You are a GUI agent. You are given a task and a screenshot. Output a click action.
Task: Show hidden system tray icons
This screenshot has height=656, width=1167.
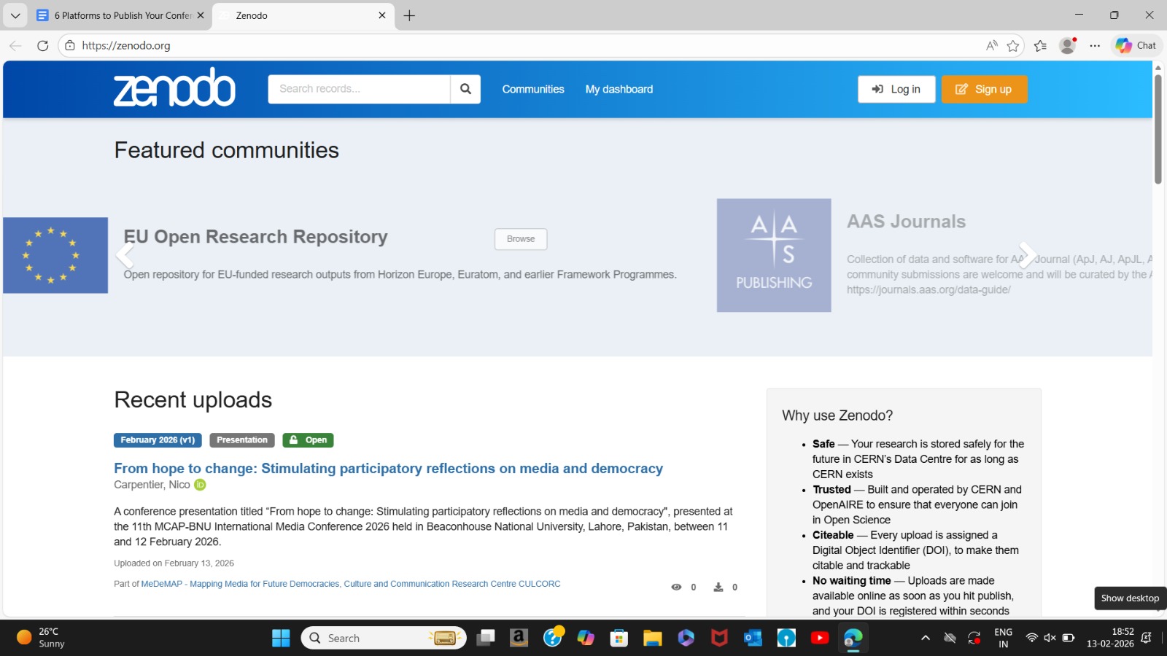pyautogui.click(x=926, y=639)
